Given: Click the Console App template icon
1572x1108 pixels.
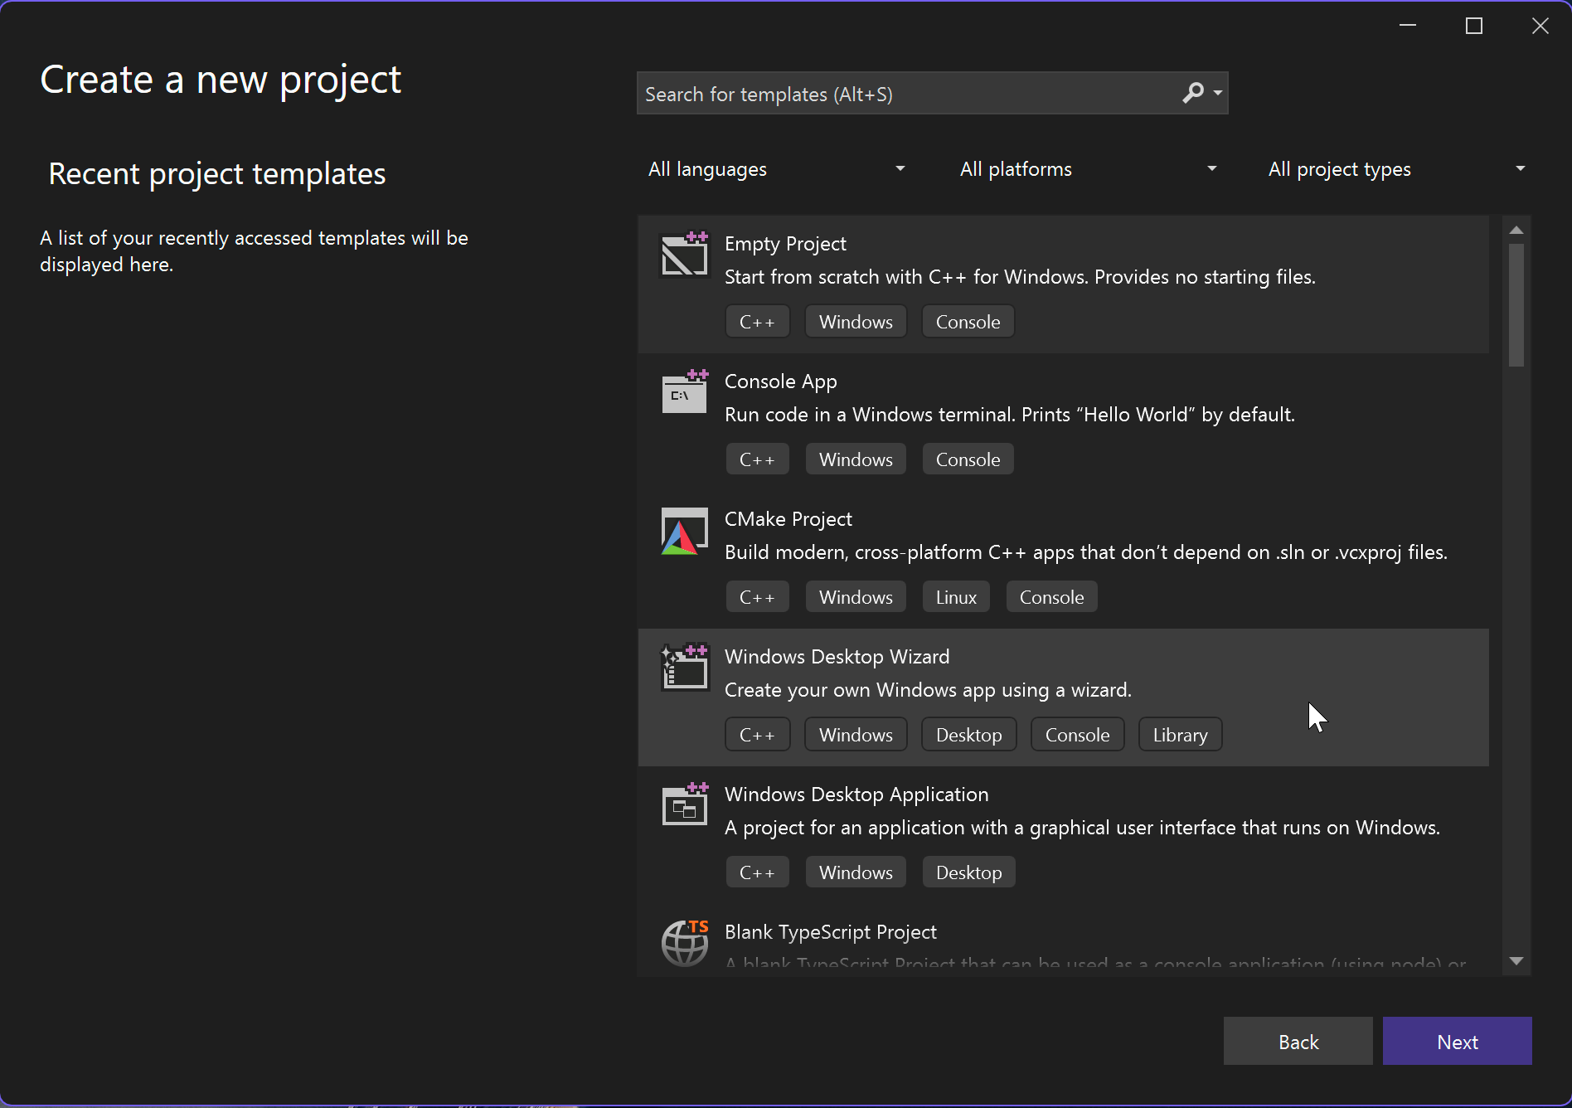Looking at the screenshot, I should (x=685, y=391).
